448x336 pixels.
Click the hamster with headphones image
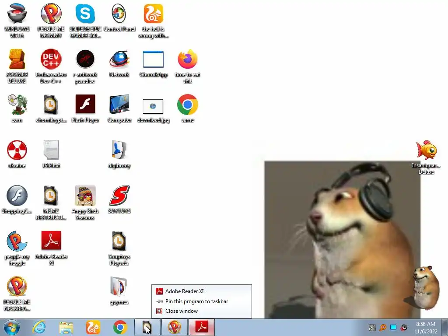(342, 240)
